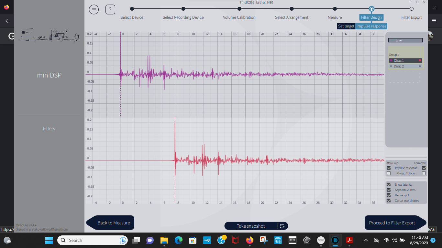Launch Firefox from the taskbar
The height and width of the screenshot is (248, 442).
point(249,240)
